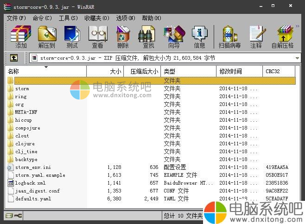Select the hiccup folder
The width and height of the screenshot is (305, 224).
pos(152,120)
